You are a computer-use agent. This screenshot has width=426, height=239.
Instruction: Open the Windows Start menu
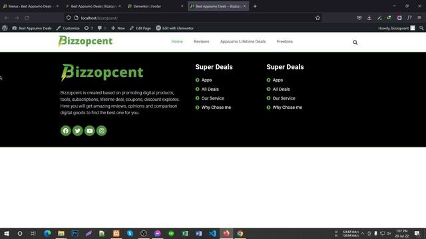7,233
